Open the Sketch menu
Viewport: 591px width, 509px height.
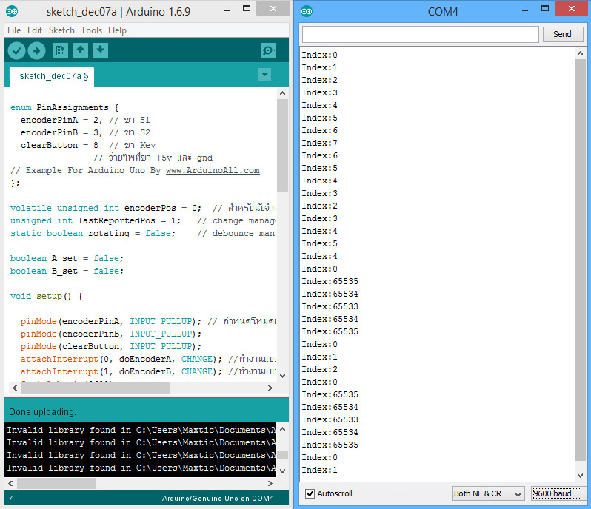coord(61,30)
